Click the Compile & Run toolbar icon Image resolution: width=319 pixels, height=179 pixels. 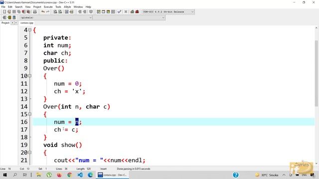coord(108,12)
